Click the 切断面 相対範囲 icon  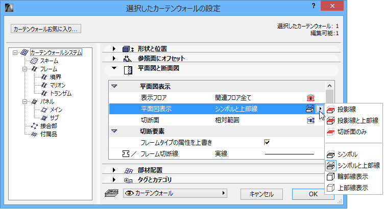pyautogui.click(x=310, y=120)
